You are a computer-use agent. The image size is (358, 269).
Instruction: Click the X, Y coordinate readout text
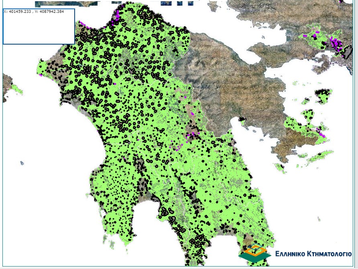coord(34,11)
